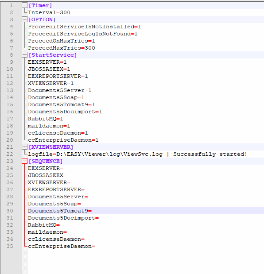The height and width of the screenshot is (274, 264).
Task: Place cursor after Interval=300
Action: coord(70,12)
